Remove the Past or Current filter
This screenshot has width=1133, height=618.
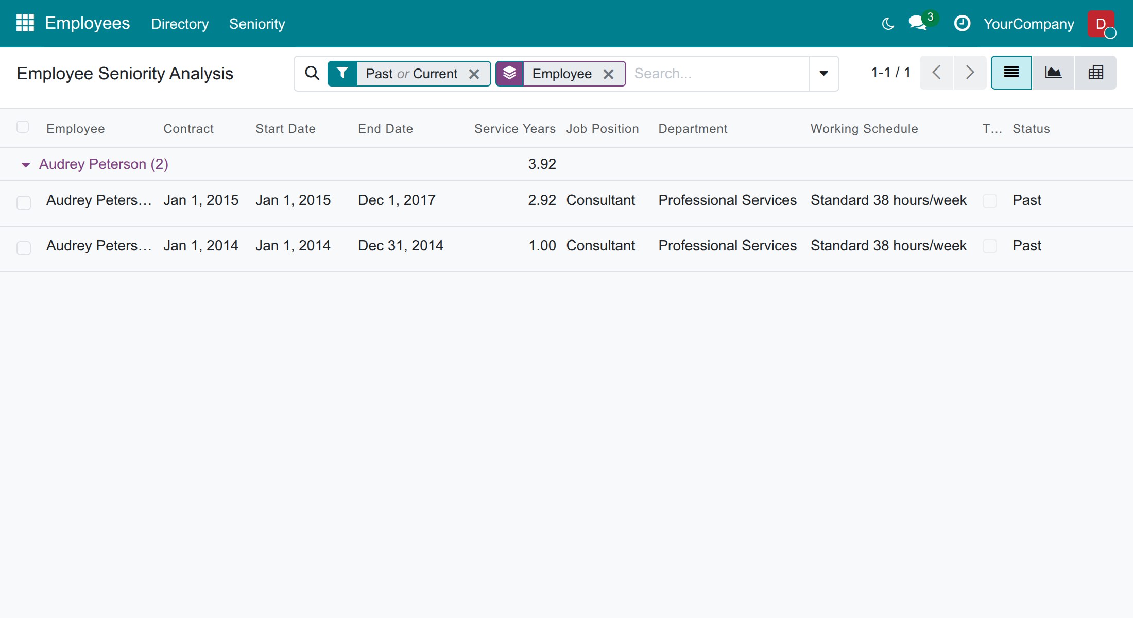pos(474,74)
